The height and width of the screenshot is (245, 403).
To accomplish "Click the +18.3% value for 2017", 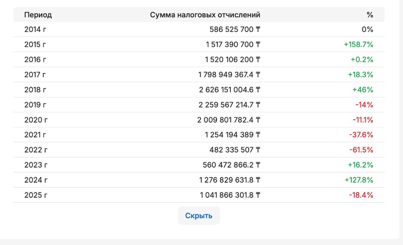I will pos(362,75).
